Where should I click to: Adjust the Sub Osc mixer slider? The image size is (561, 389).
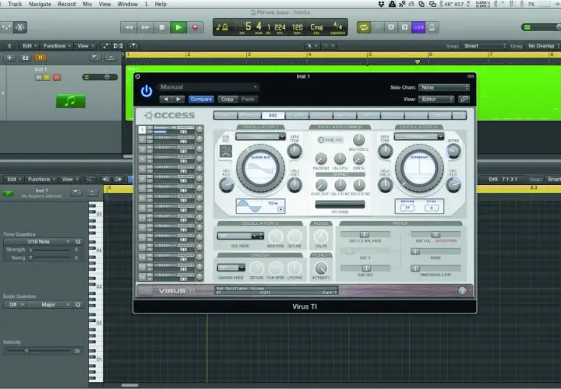click(365, 268)
